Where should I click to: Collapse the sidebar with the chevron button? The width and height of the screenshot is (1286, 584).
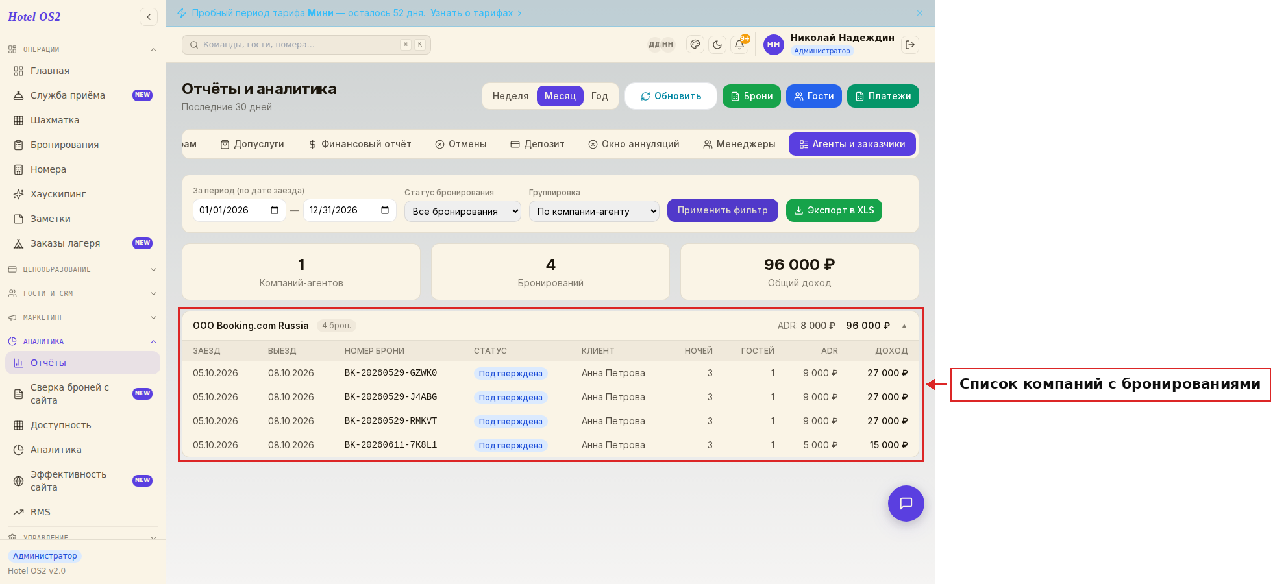[149, 17]
